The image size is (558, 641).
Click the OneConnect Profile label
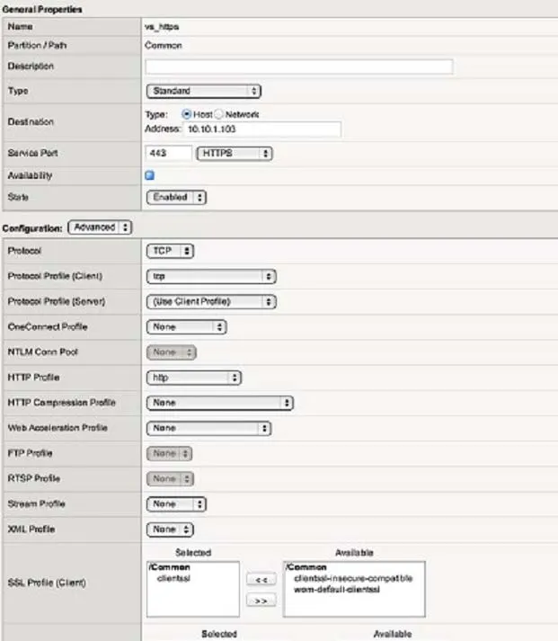pyautogui.click(x=48, y=327)
